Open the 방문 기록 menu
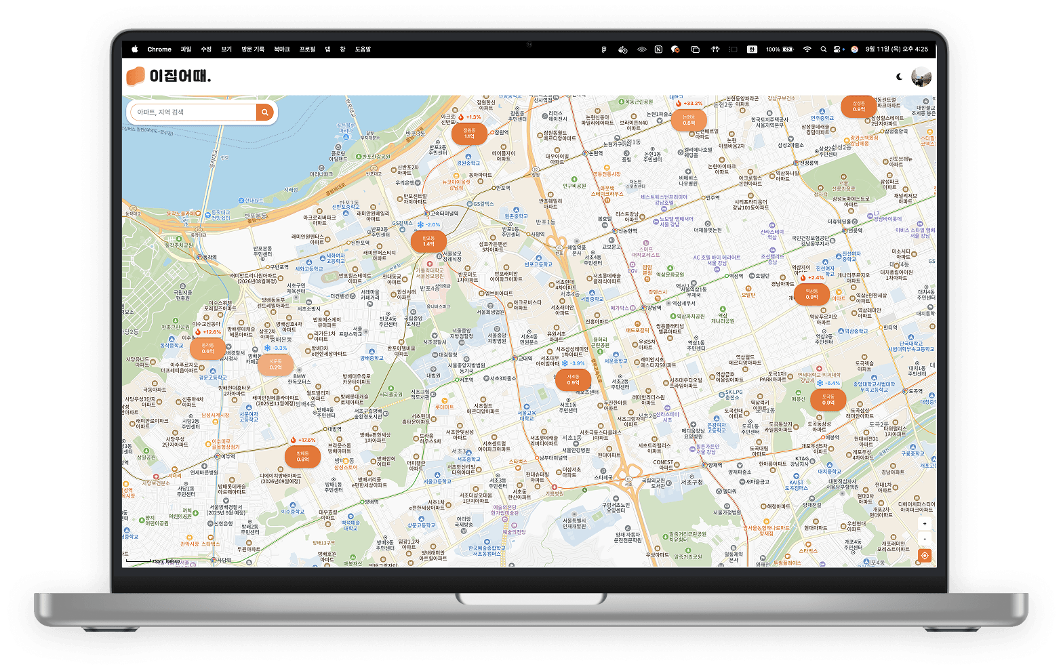This screenshot has height=671, width=1063. pyautogui.click(x=253, y=49)
